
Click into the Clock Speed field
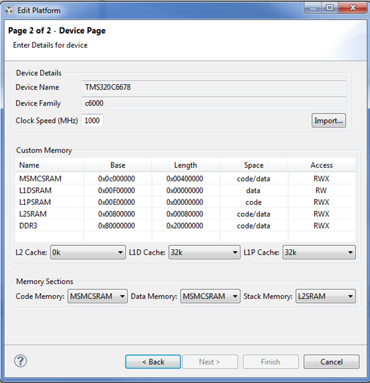point(92,120)
